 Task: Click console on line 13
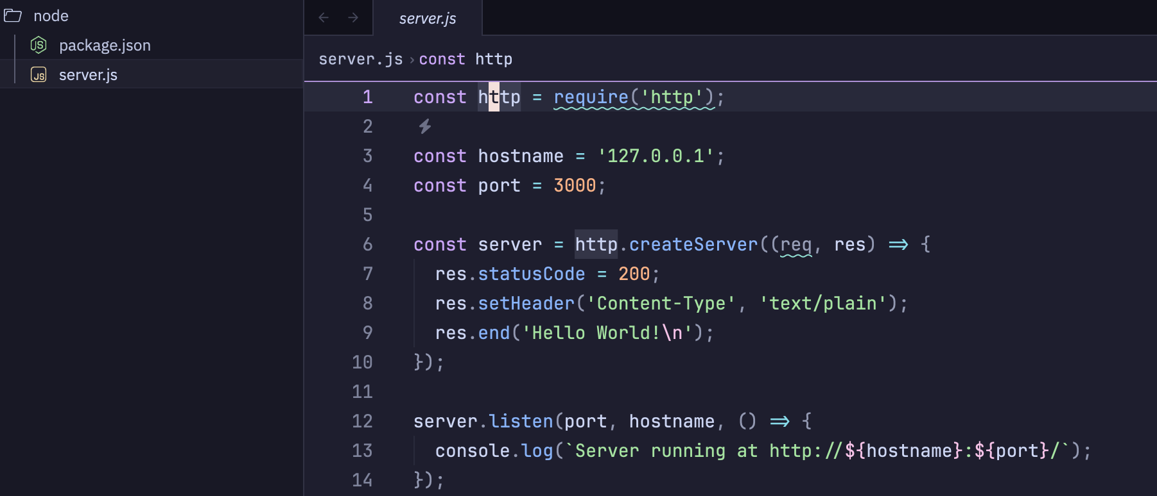point(473,451)
